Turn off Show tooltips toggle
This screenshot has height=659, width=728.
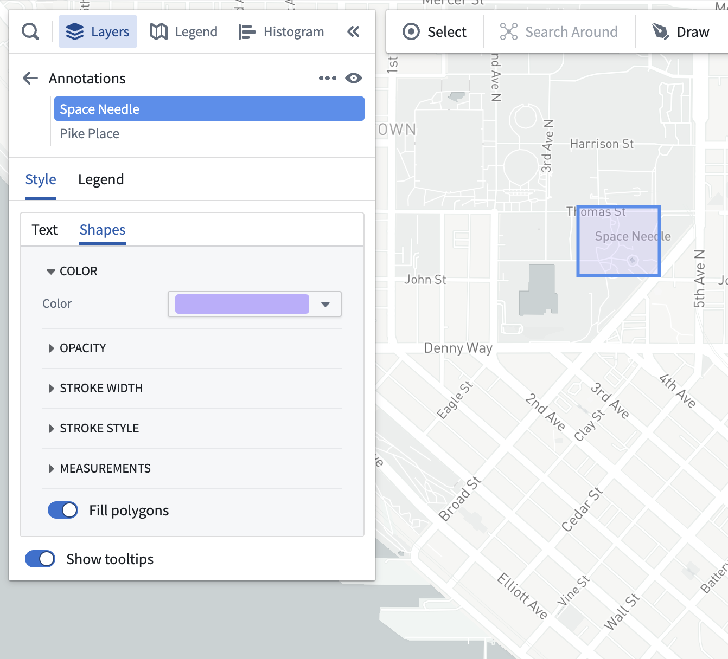coord(40,559)
